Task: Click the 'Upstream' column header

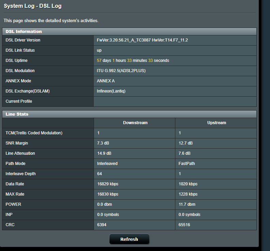Action: click(x=217, y=123)
